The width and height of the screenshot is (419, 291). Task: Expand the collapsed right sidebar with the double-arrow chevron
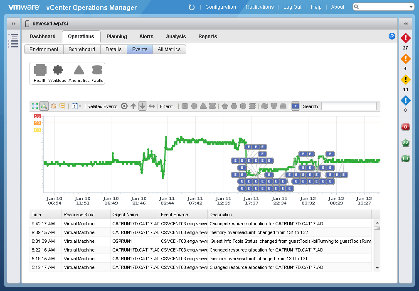406,24
